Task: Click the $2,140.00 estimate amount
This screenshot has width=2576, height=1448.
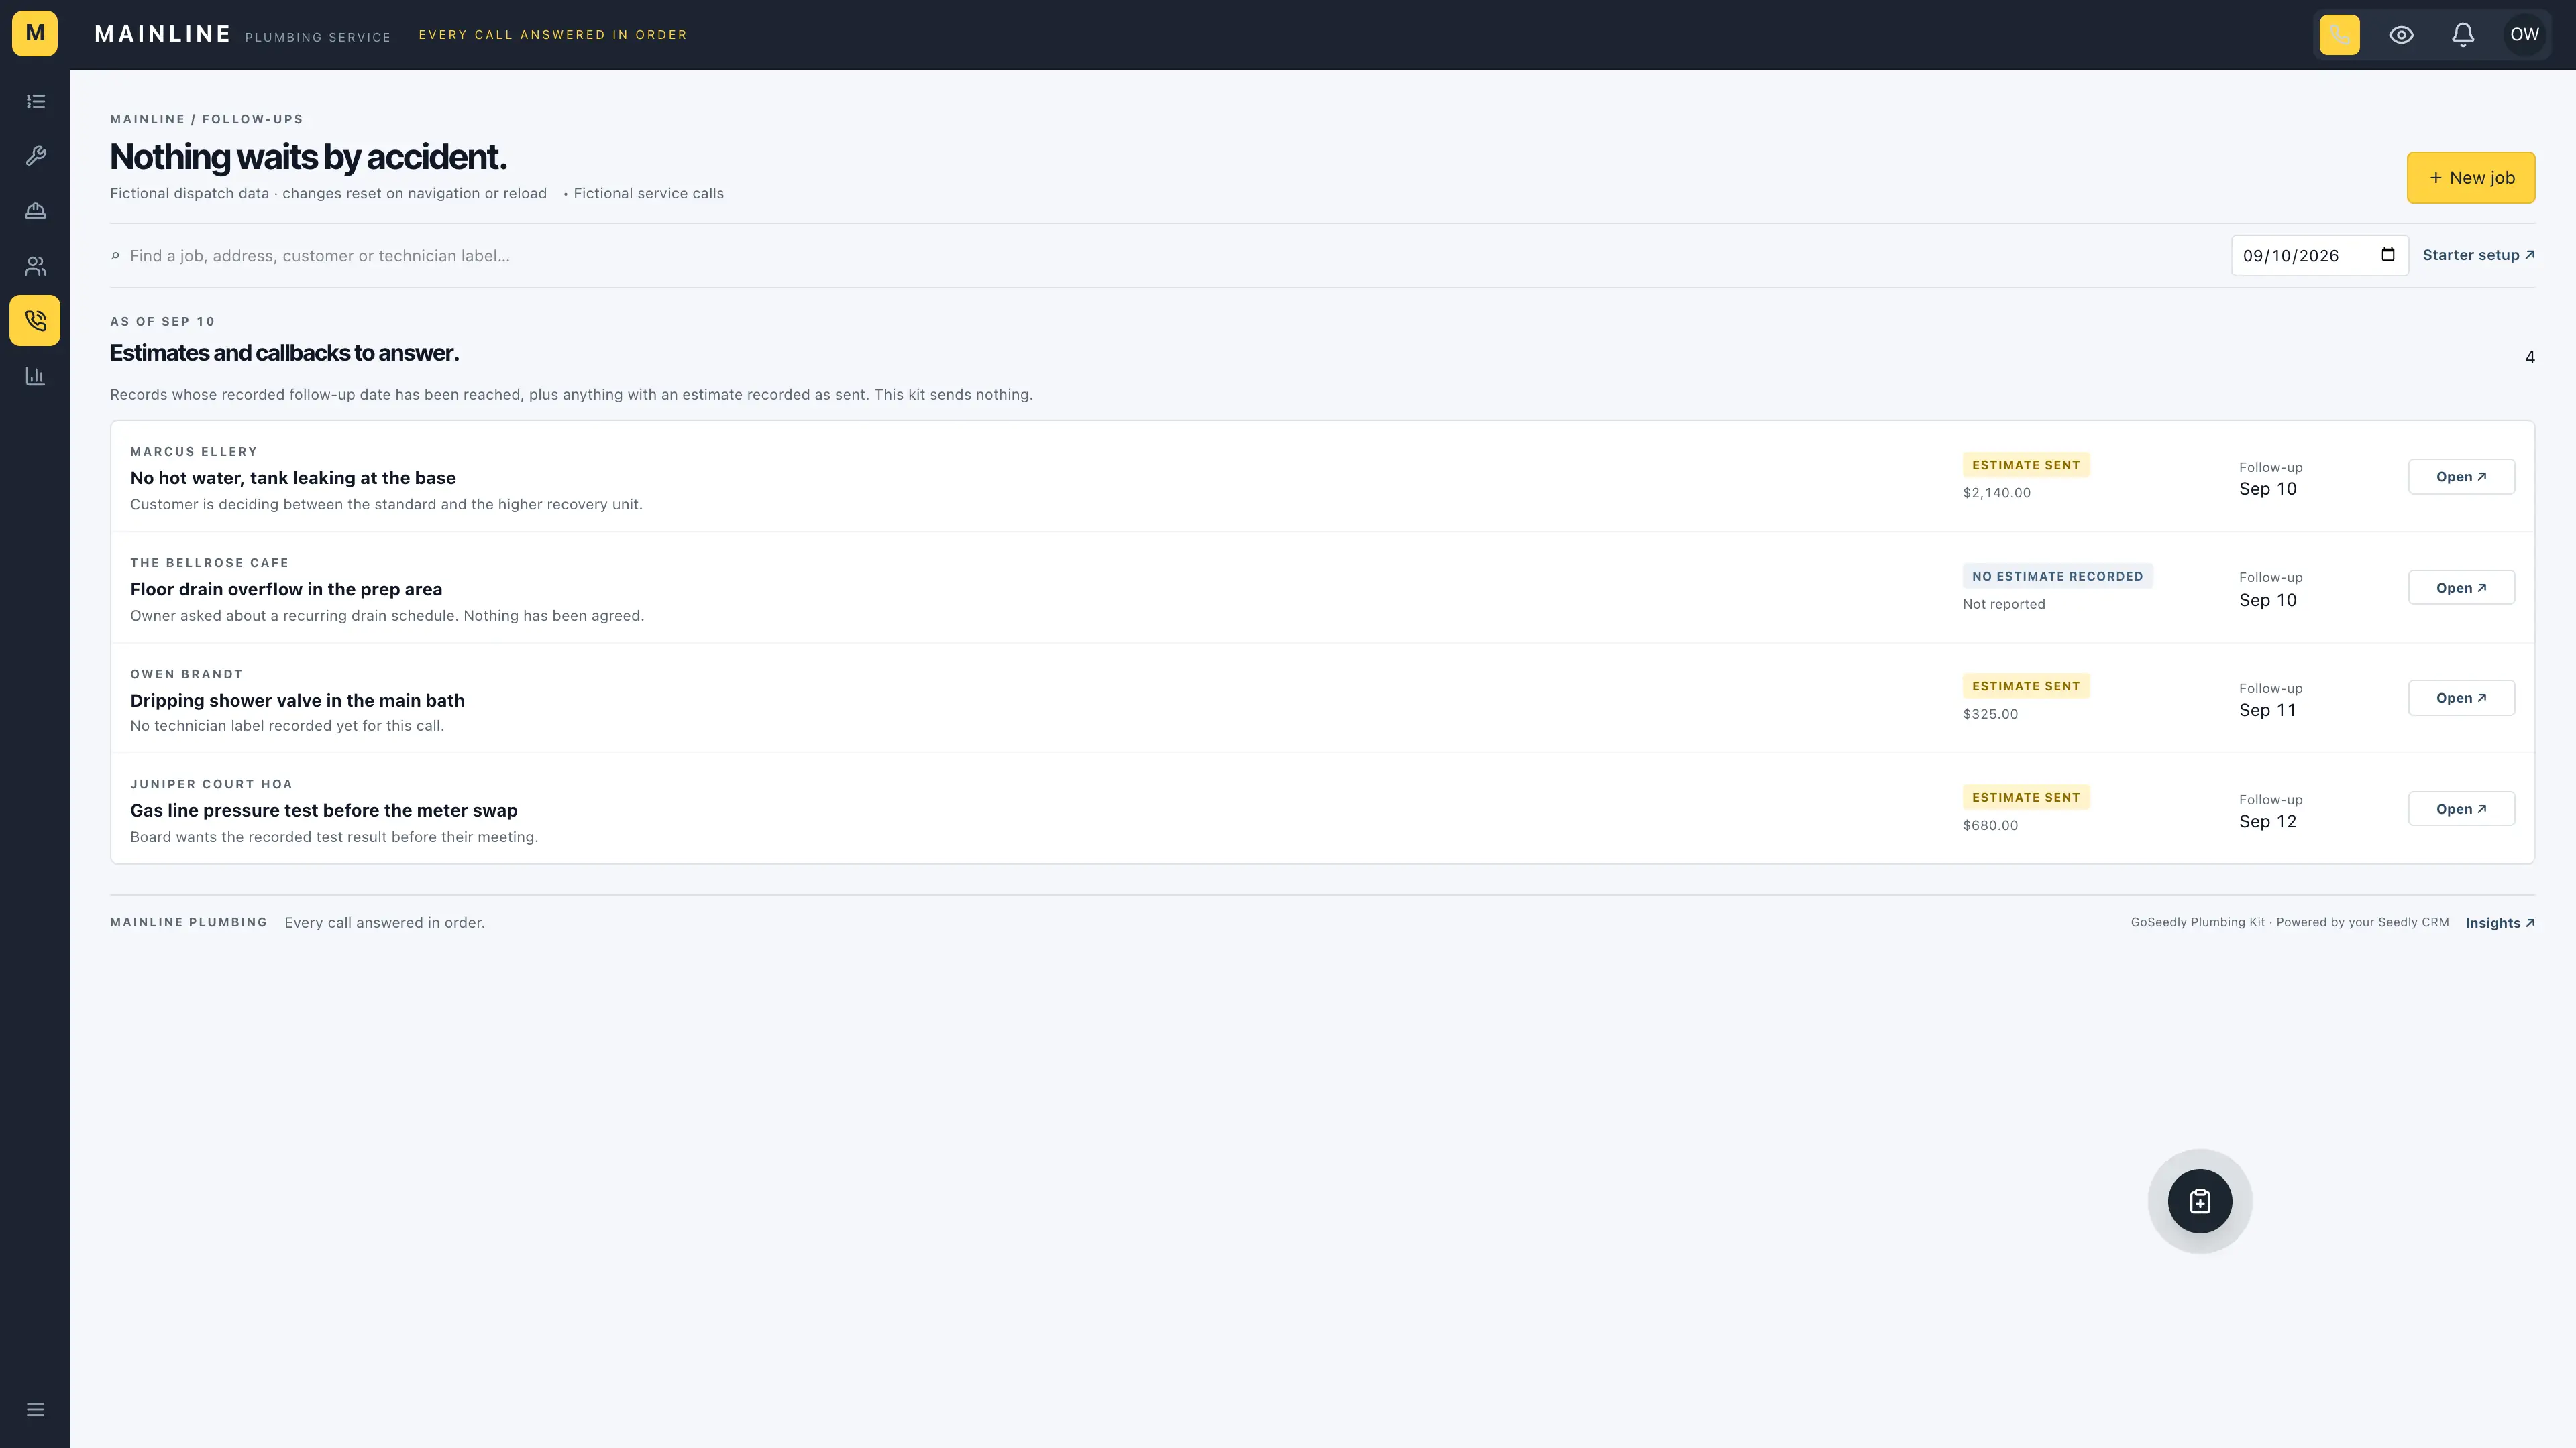Action: click(x=1996, y=493)
